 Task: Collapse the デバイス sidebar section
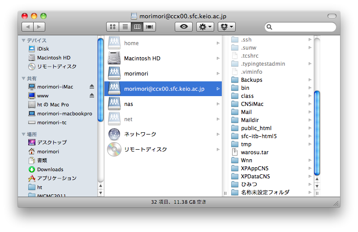(x=24, y=40)
